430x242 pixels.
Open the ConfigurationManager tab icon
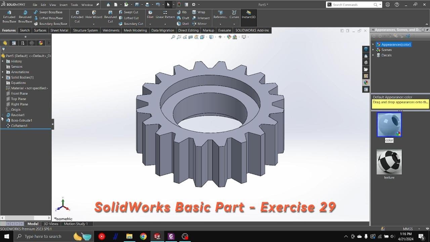pos(23,43)
